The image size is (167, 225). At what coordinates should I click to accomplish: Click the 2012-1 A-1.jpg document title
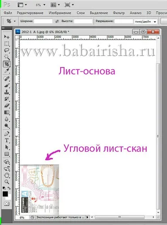click(45, 32)
